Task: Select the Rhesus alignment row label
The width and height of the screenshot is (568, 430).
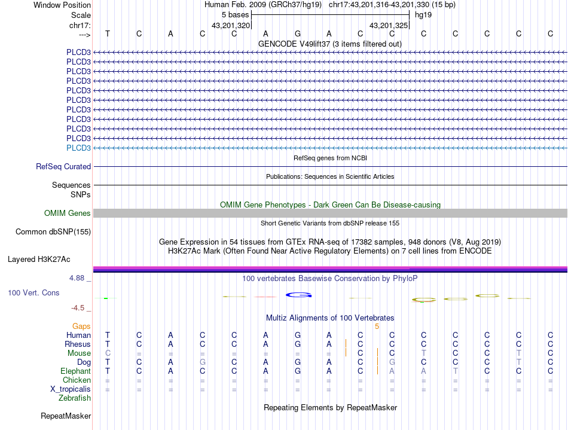Action: pyautogui.click(x=78, y=344)
